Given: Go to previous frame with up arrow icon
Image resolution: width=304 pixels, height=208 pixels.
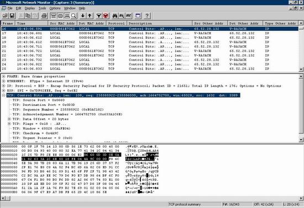Looking at the screenshot, I should [90, 15].
